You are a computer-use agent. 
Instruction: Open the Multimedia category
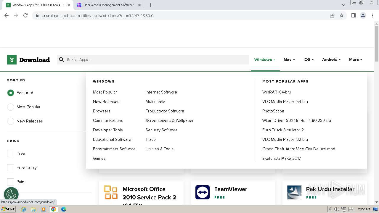[155, 101]
